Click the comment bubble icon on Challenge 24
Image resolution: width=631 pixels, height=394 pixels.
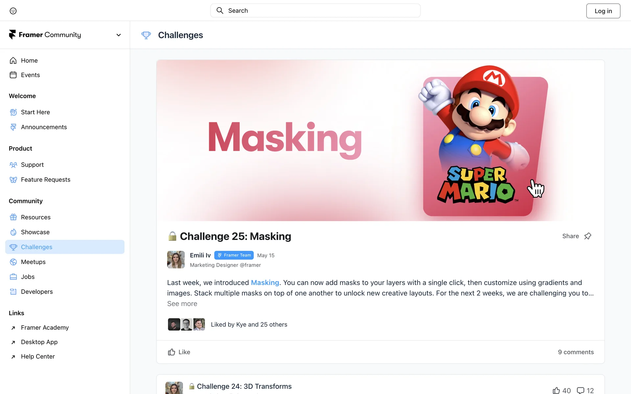click(x=580, y=390)
